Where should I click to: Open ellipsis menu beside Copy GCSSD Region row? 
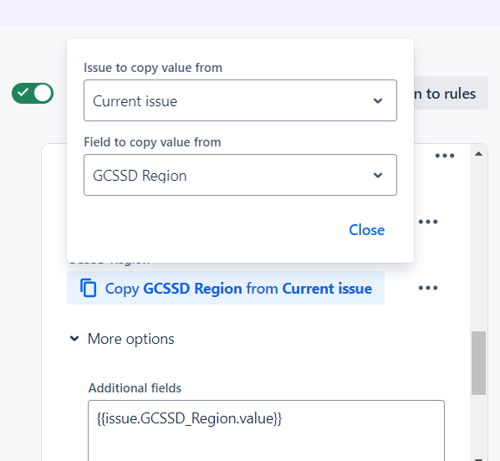pos(428,288)
